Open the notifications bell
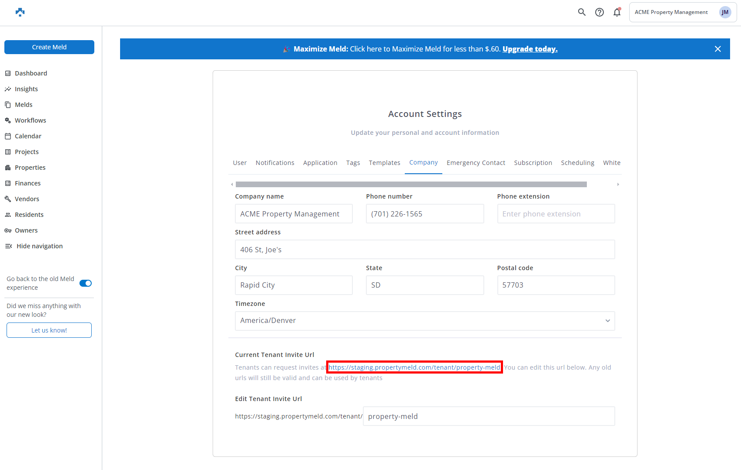Image resolution: width=741 pixels, height=470 pixels. 617,12
